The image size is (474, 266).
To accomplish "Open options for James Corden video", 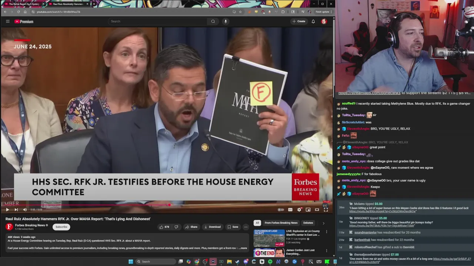I will click(327, 250).
